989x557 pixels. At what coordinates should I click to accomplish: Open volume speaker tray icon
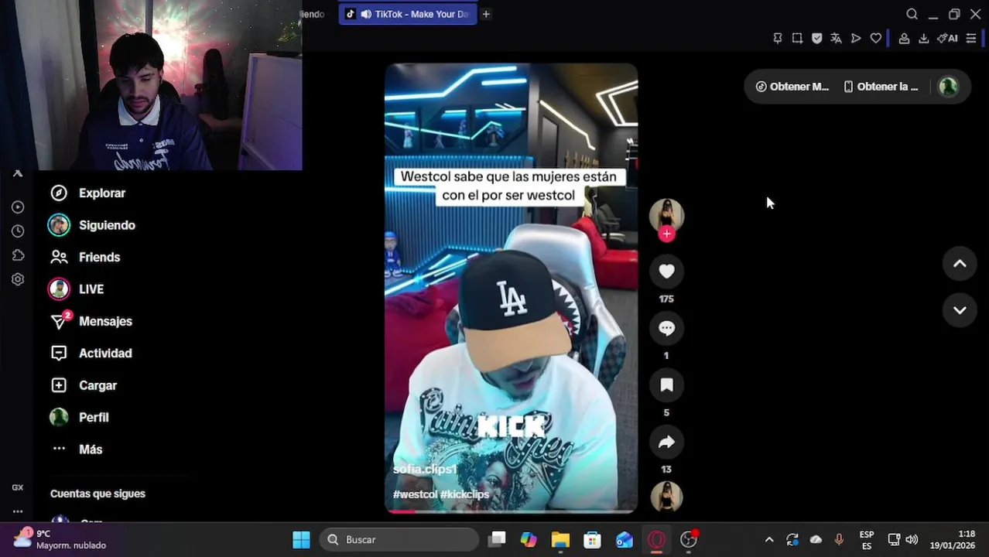pyautogui.click(x=912, y=540)
